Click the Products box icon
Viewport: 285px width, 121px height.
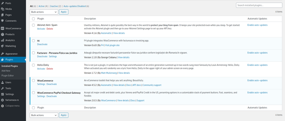(2, 34)
